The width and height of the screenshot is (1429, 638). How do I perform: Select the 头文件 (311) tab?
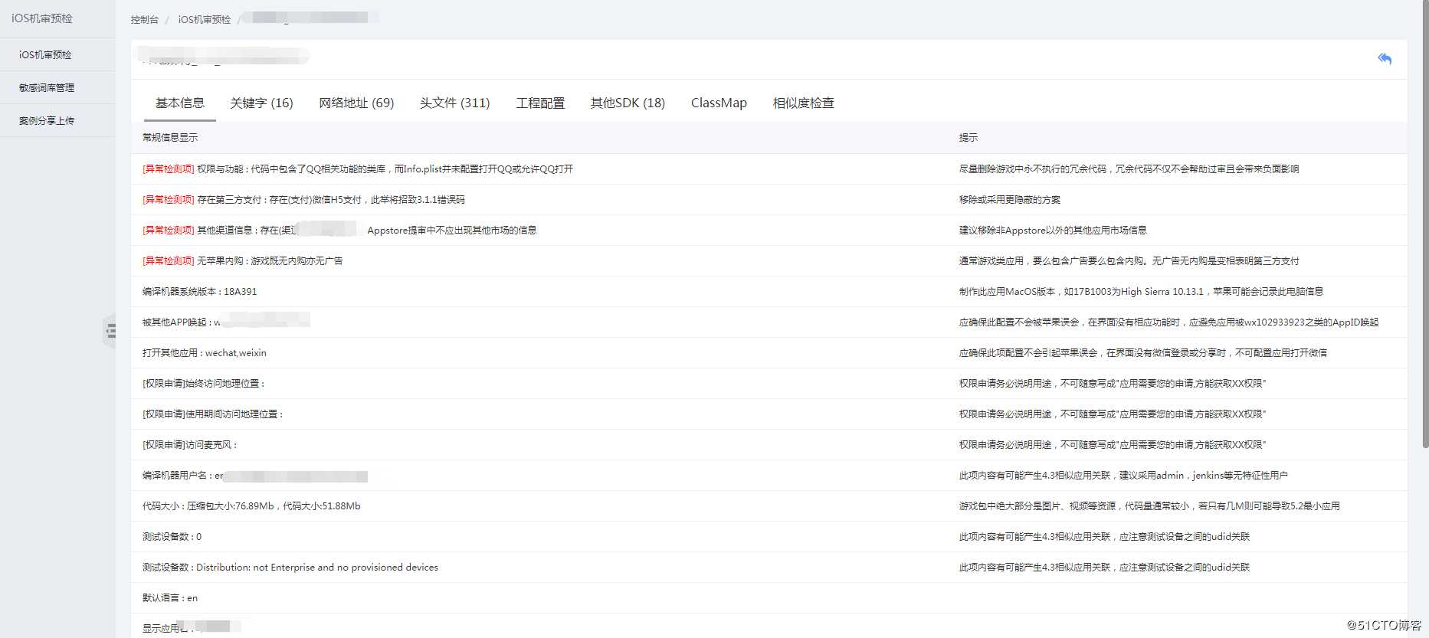[454, 103]
